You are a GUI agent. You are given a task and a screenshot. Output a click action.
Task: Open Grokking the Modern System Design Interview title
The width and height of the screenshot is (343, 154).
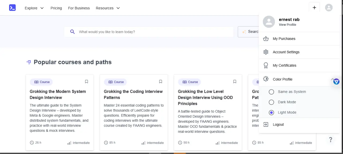click(x=58, y=95)
